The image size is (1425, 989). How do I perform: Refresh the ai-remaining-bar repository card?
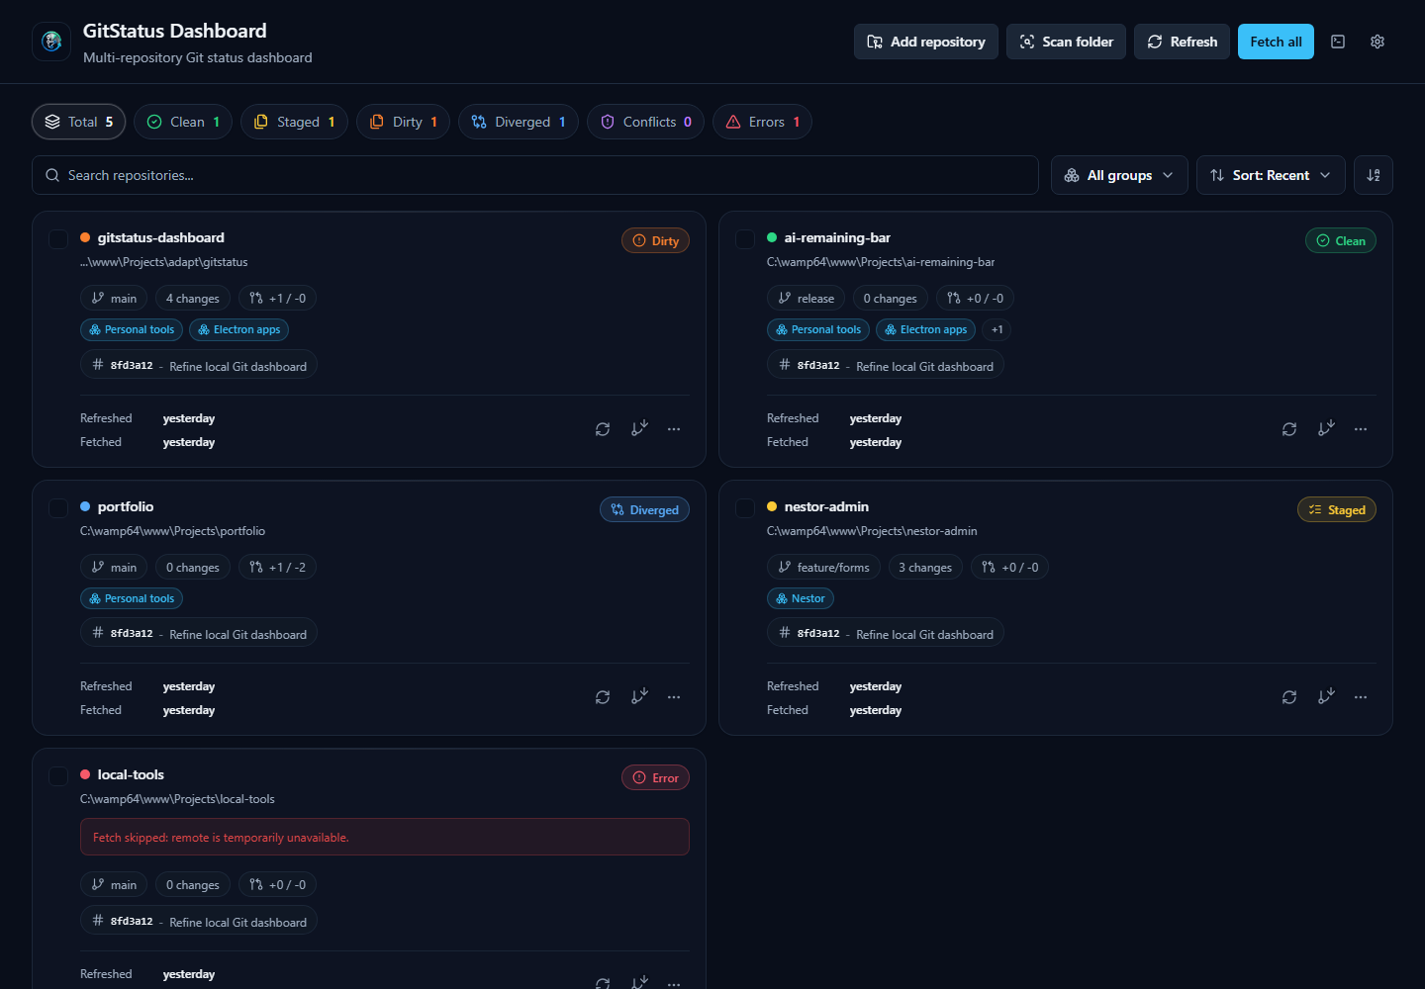click(1289, 429)
